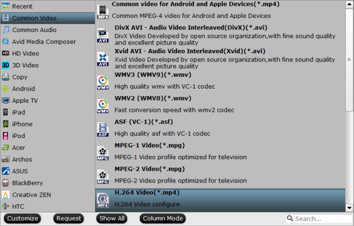
Task: Click the Avid Media Composer icon
Action: [5, 41]
